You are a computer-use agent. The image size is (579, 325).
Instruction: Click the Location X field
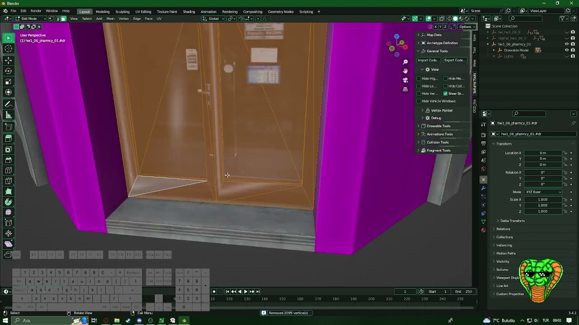pos(543,153)
